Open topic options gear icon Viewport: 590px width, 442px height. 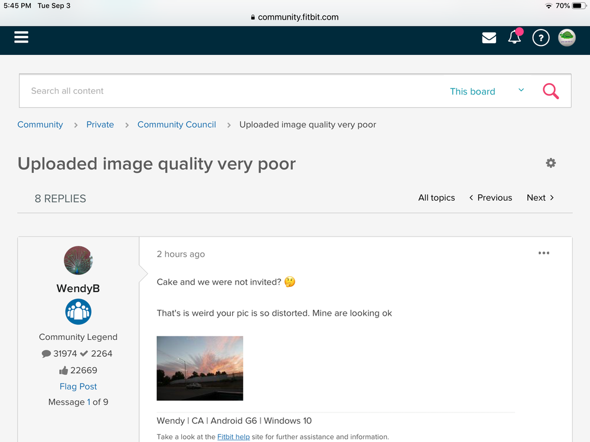(550, 163)
